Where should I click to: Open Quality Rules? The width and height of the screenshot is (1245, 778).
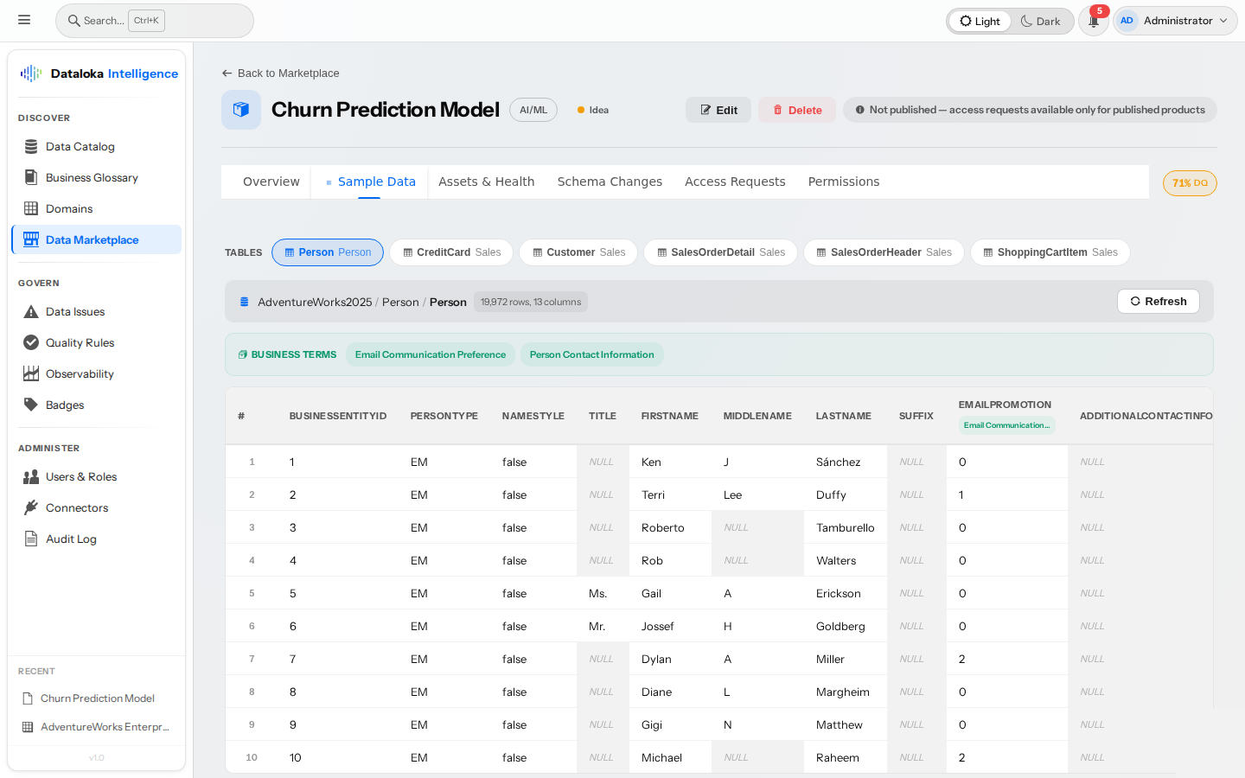(80, 342)
